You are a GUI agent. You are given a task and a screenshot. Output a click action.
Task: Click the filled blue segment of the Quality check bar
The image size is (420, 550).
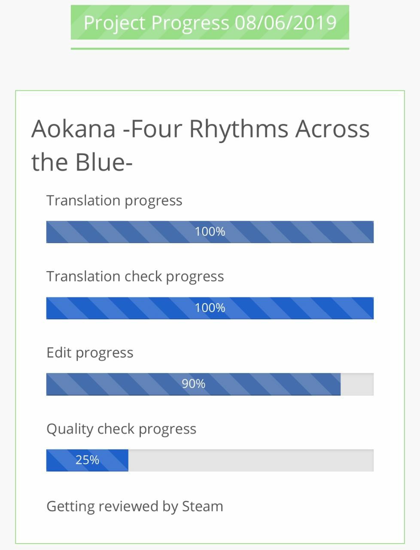coord(87,460)
